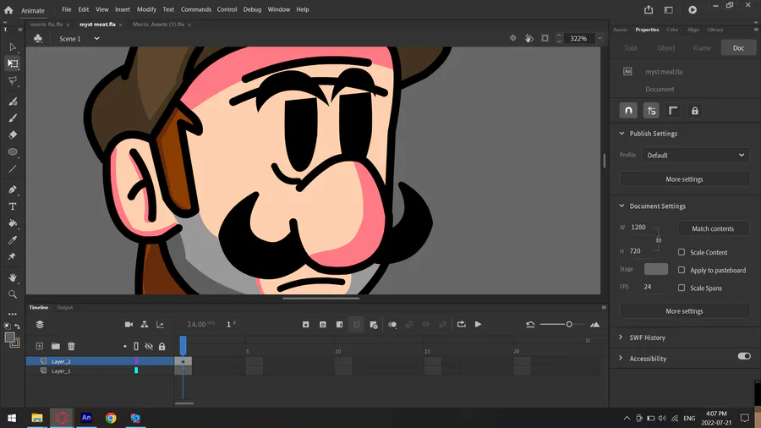This screenshot has height=428, width=761.
Task: Select the Hand tool
Action: (x=13, y=277)
